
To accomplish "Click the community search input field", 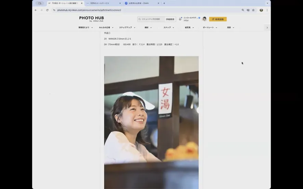I will (x=152, y=19).
